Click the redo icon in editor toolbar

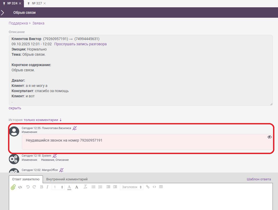click(34, 187)
